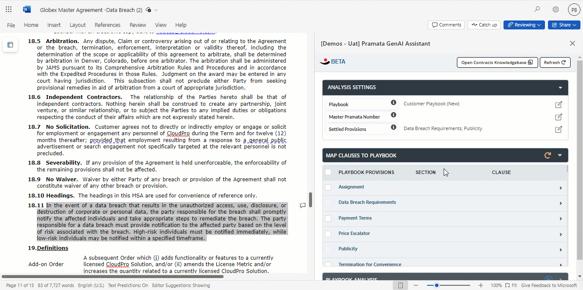Image resolution: width=583 pixels, height=290 pixels.
Task: Click the zoom in plus icon
Action: click(481, 285)
